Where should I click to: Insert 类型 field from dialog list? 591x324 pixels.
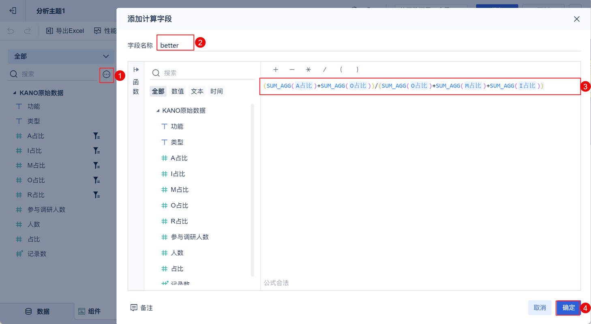[177, 142]
